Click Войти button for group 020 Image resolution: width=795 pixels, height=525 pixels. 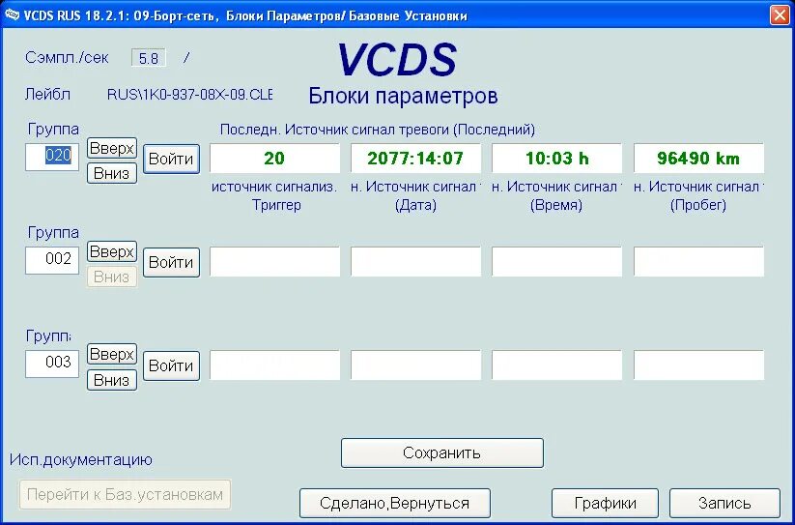(x=171, y=159)
